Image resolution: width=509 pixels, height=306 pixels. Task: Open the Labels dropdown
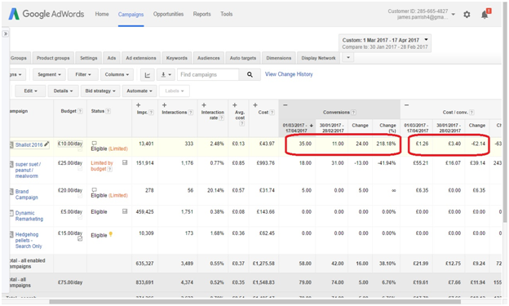(x=175, y=91)
